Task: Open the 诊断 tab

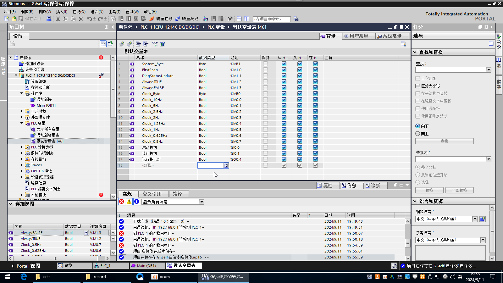Action: (375, 186)
